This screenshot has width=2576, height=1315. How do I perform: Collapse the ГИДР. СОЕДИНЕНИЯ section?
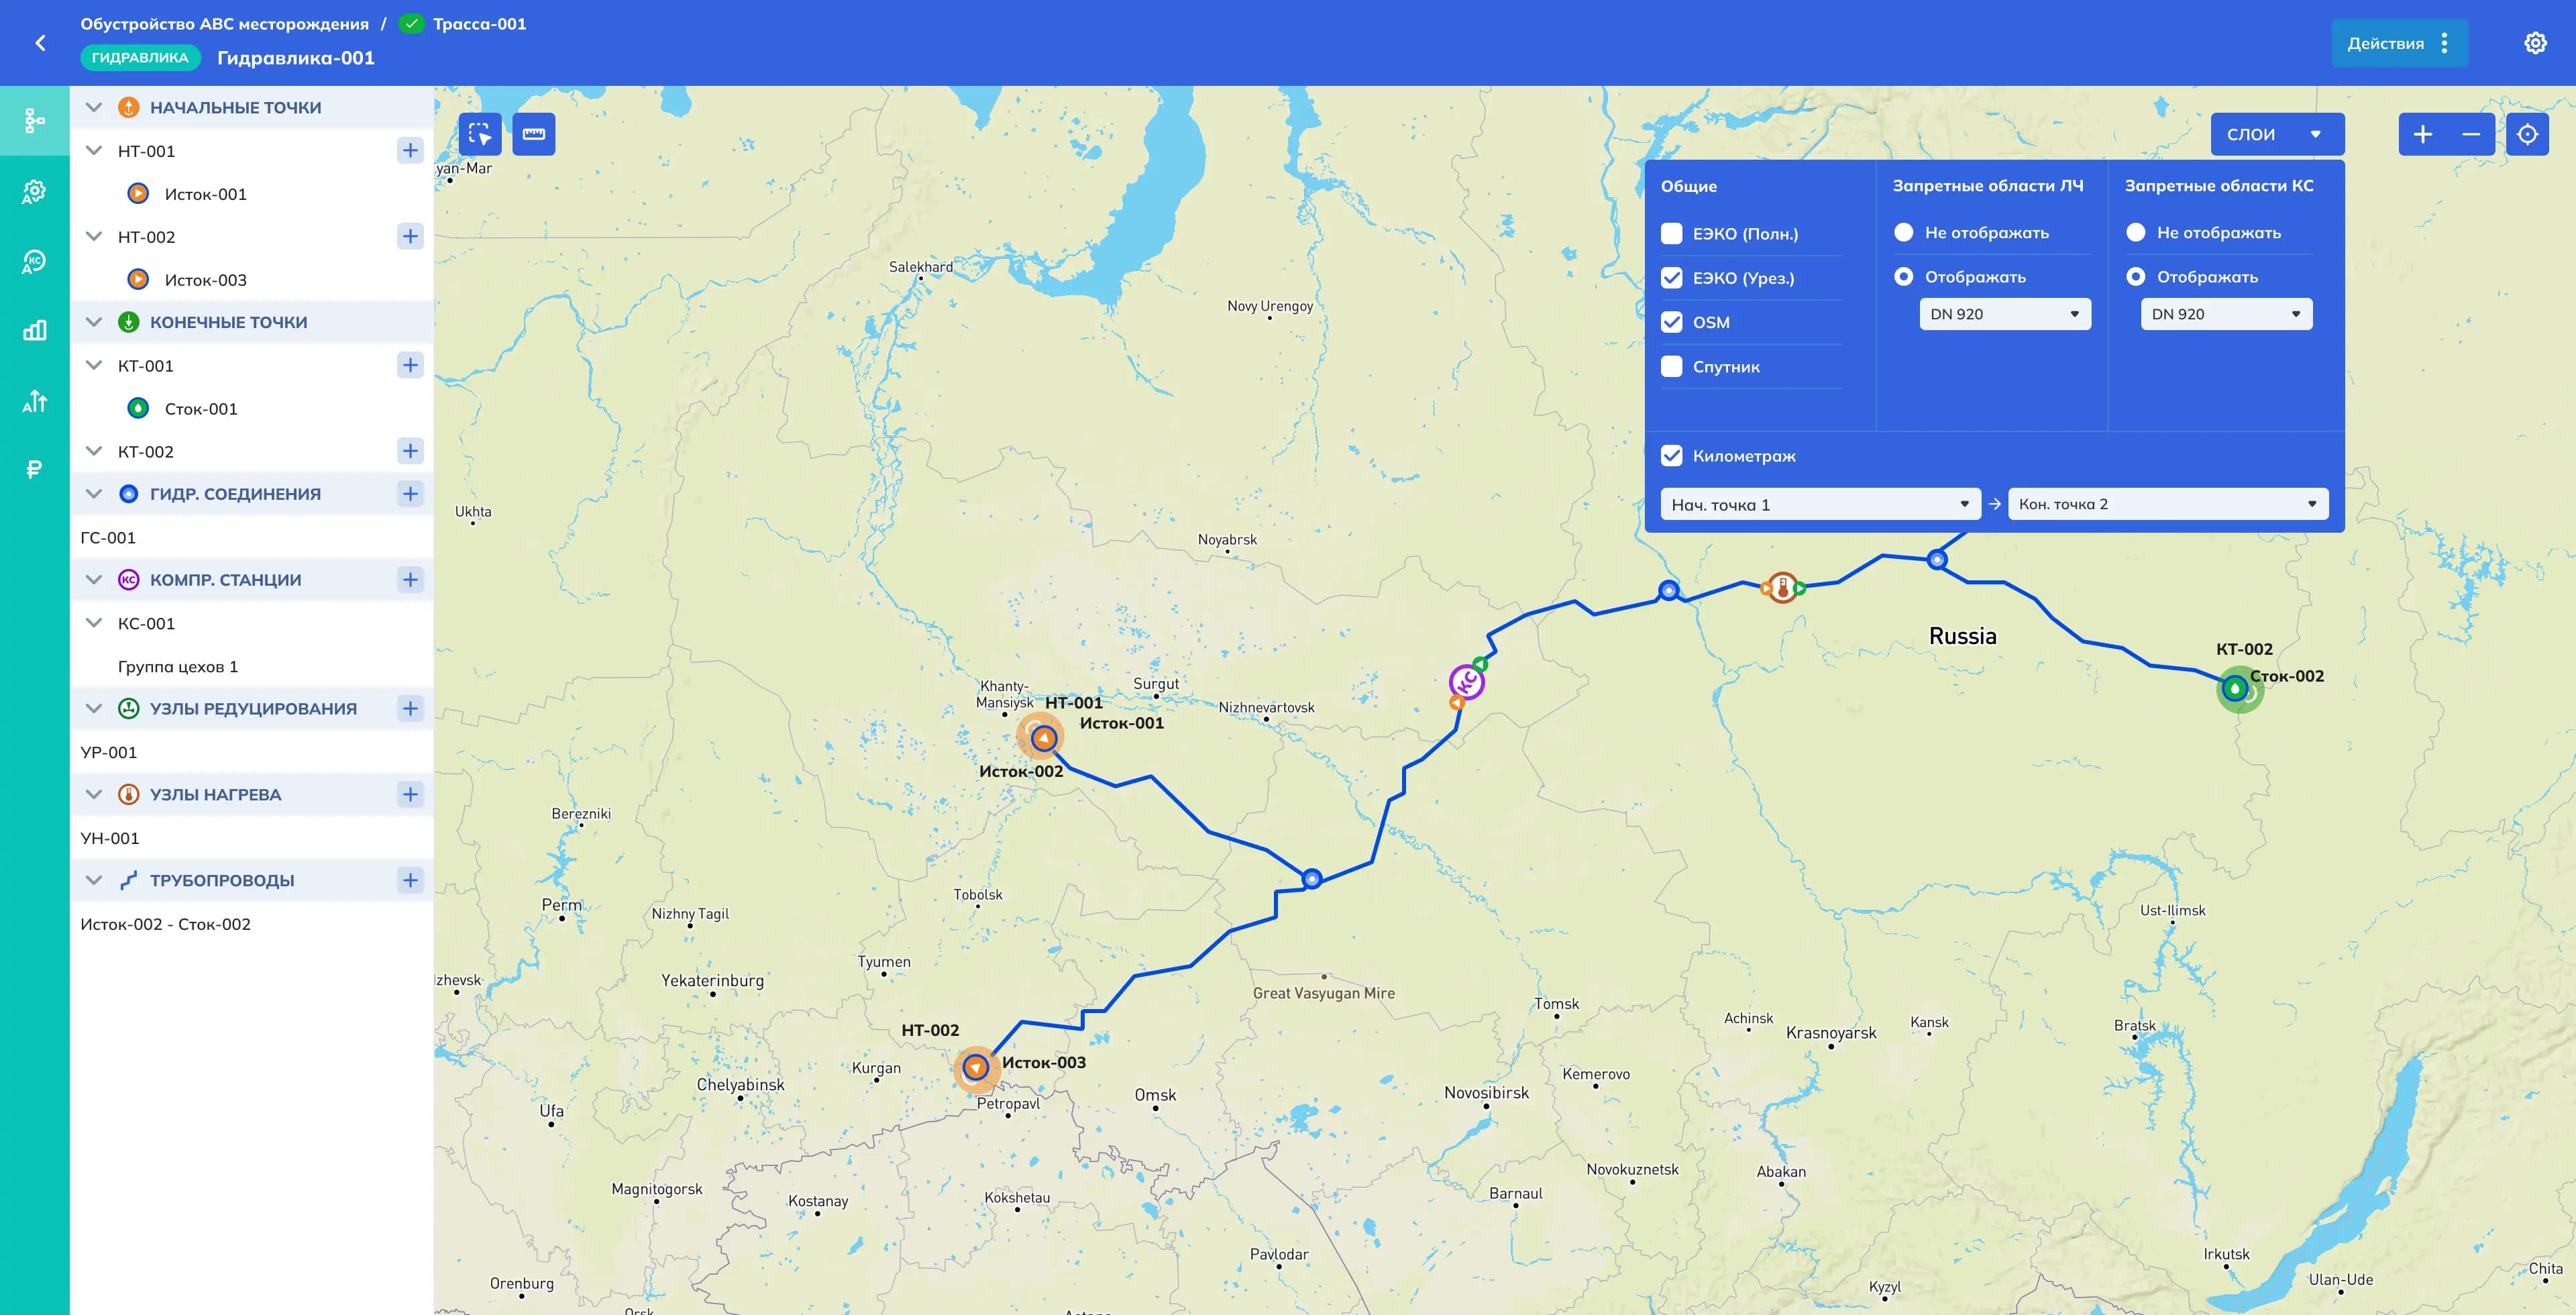(x=94, y=494)
